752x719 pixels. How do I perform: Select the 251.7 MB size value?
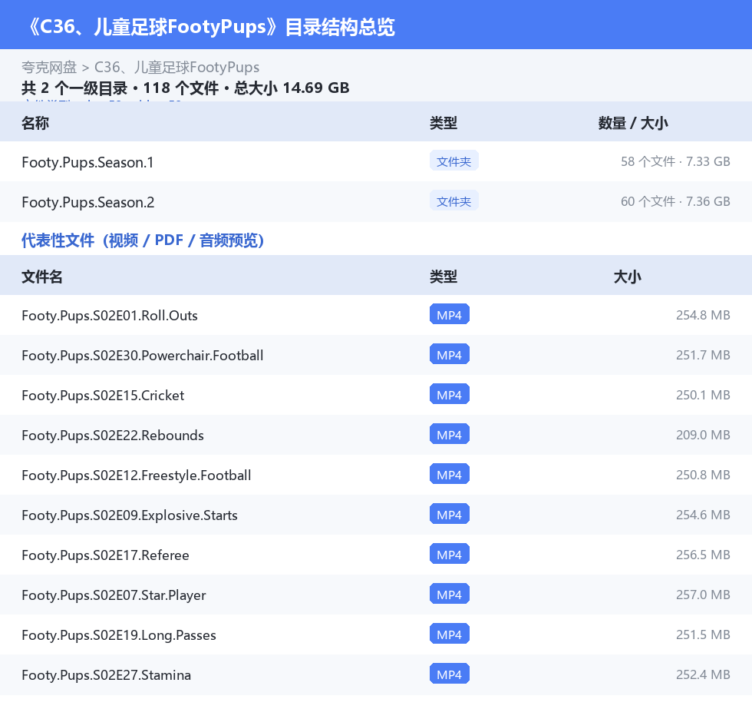coord(703,355)
